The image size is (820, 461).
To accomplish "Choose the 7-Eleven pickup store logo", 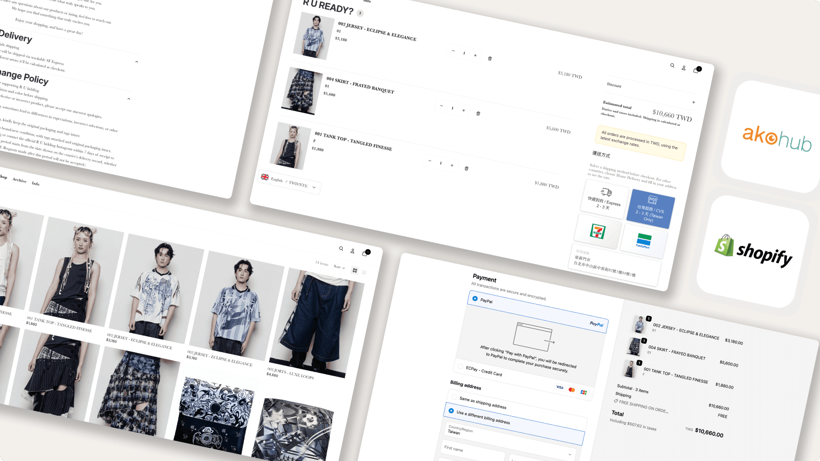I will [598, 232].
